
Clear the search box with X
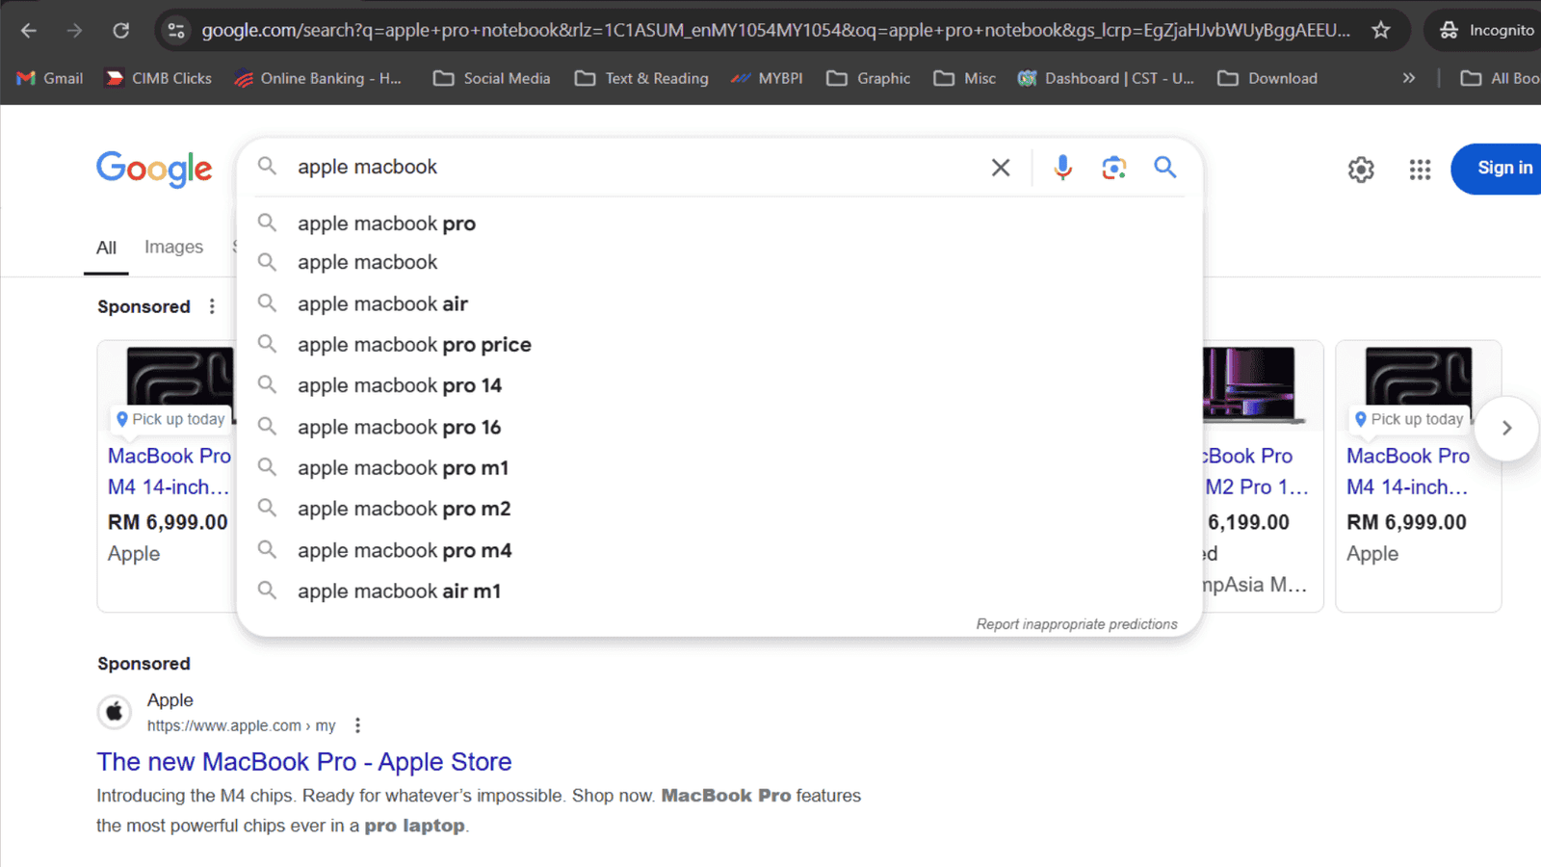1001,168
